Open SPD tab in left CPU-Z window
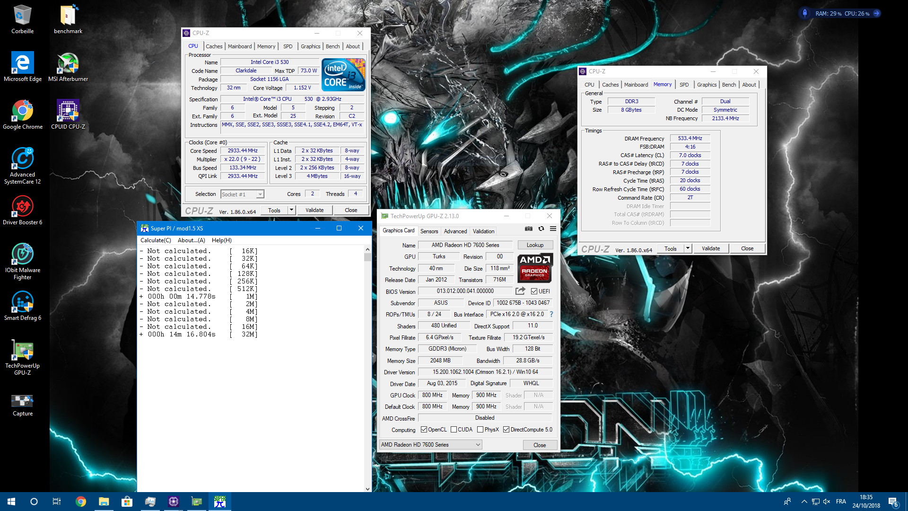 288,46
